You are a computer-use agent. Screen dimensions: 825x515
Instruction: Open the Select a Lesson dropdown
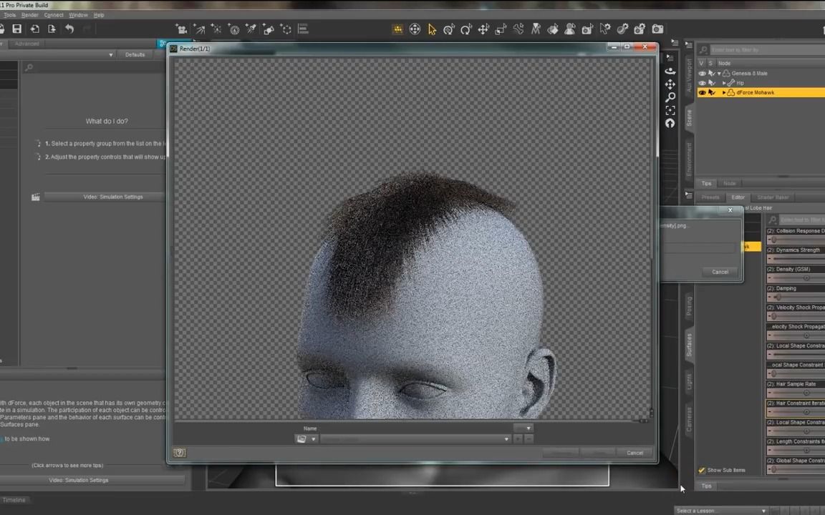721,511
